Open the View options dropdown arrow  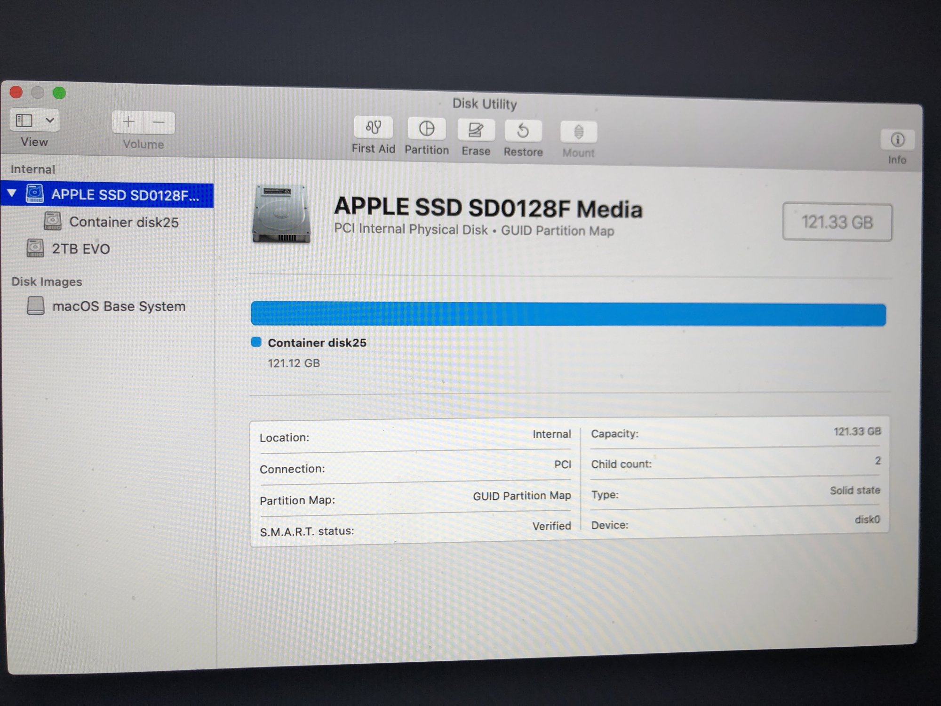[49, 120]
